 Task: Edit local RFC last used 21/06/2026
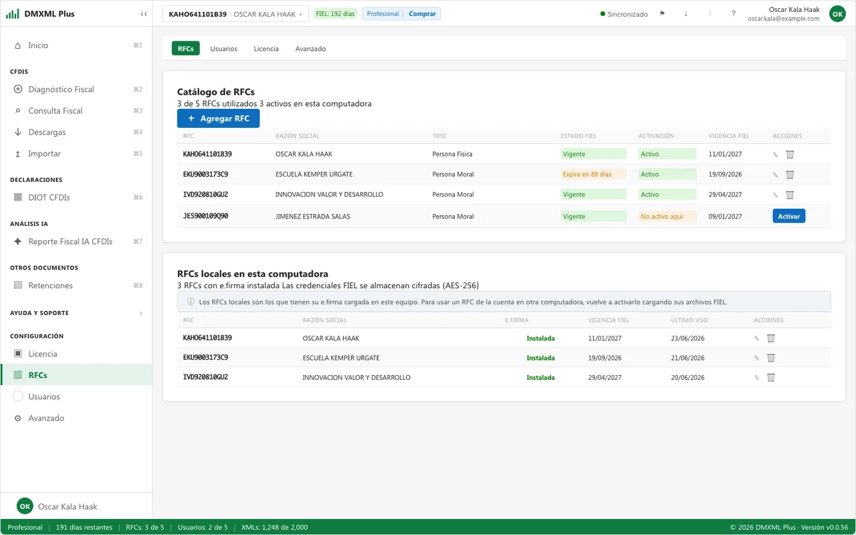point(757,358)
